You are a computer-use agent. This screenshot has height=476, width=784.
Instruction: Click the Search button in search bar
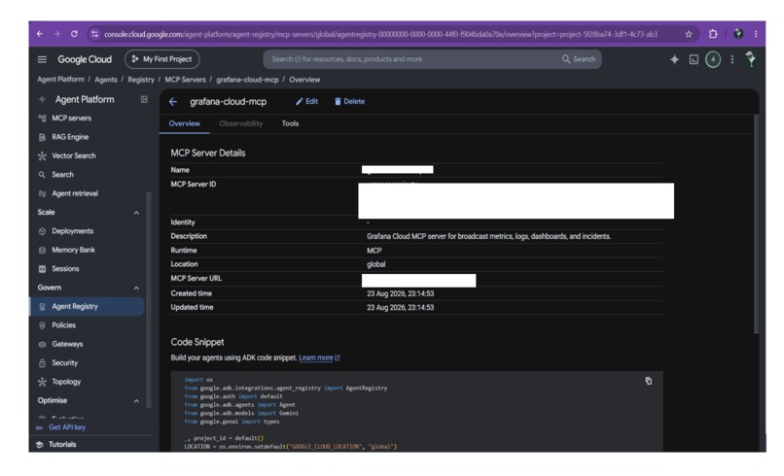tap(579, 59)
